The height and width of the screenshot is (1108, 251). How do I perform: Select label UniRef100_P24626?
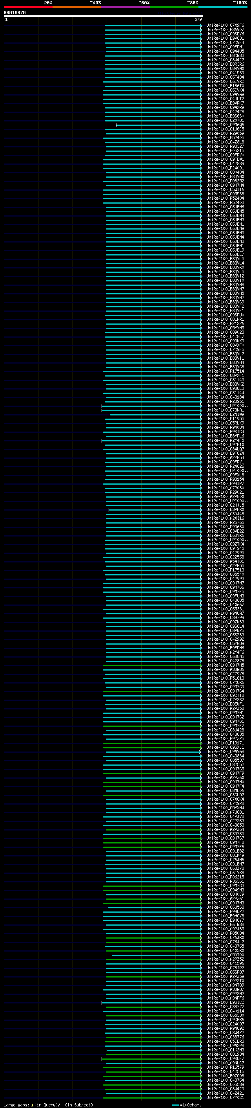click(x=225, y=466)
